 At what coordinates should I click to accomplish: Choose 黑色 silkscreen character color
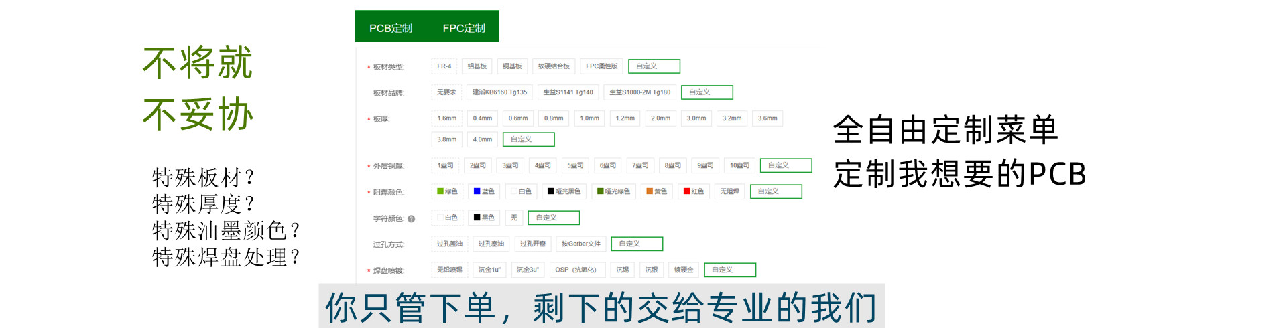pos(484,218)
